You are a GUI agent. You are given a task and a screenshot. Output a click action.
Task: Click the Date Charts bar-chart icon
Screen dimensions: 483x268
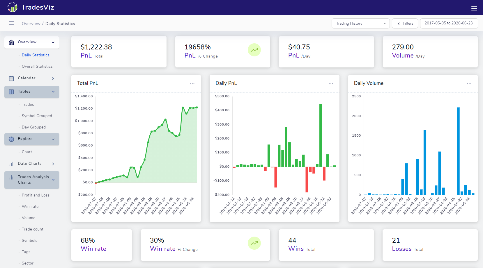coord(11,163)
